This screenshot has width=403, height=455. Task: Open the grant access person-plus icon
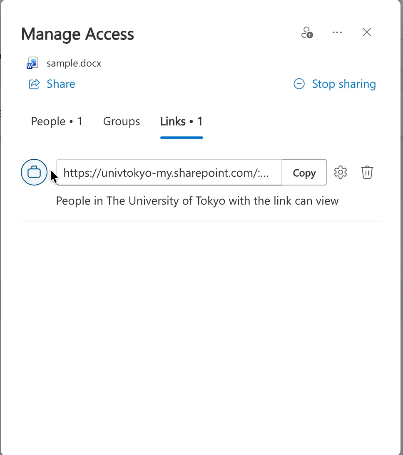click(x=307, y=32)
